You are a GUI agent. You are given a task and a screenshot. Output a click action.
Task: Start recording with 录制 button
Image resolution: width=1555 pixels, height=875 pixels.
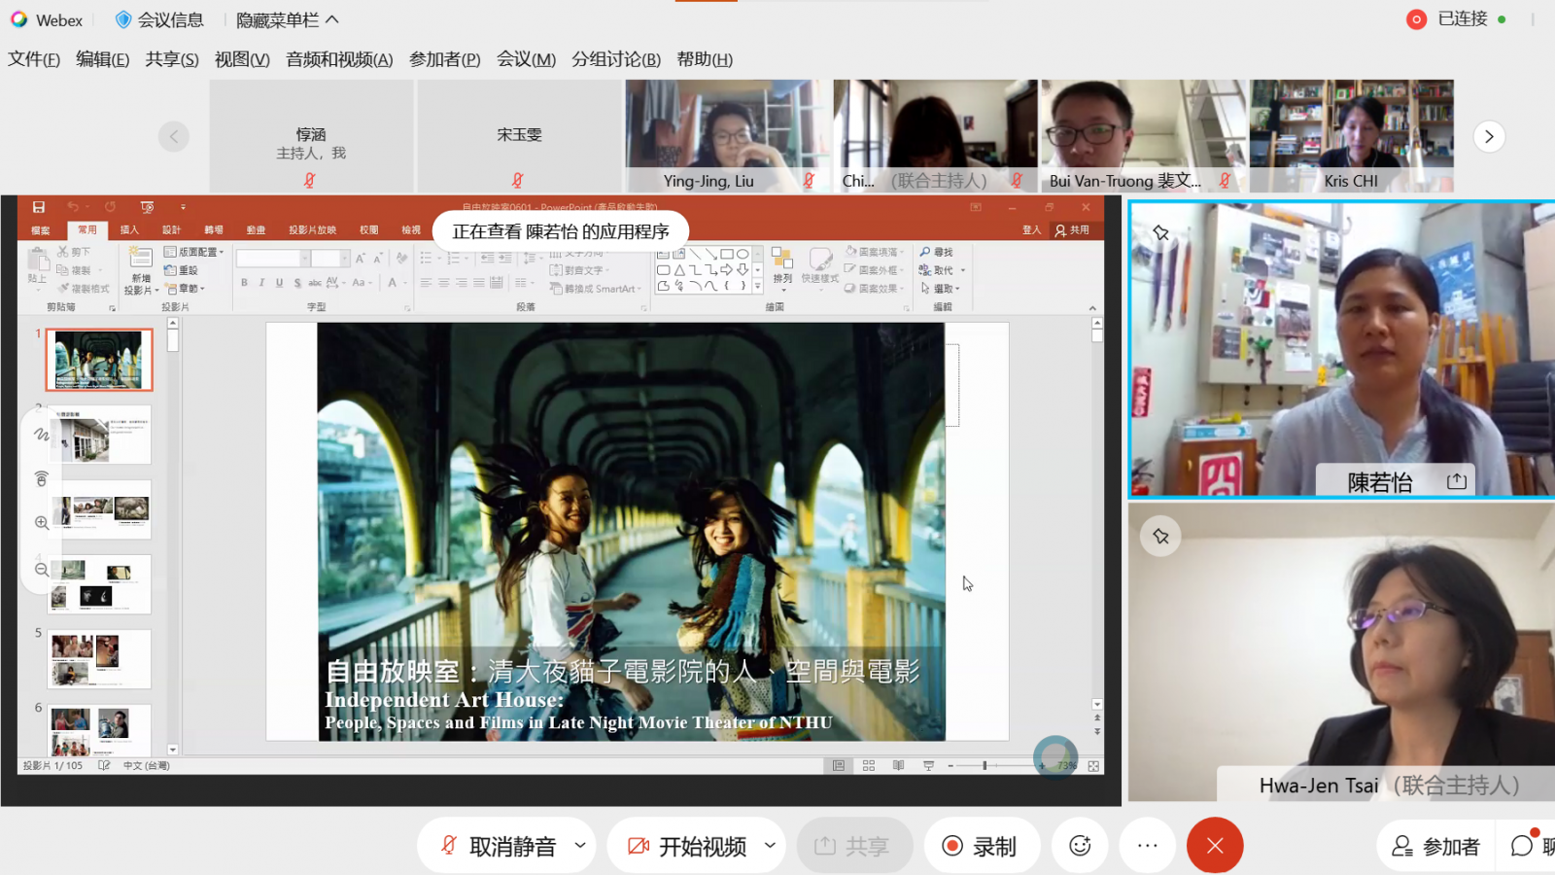pos(981,846)
